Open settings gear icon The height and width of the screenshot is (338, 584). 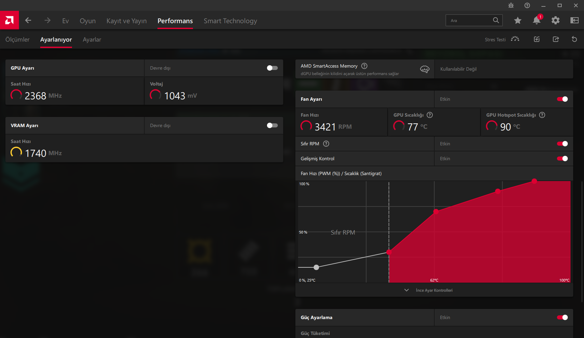[x=555, y=21]
